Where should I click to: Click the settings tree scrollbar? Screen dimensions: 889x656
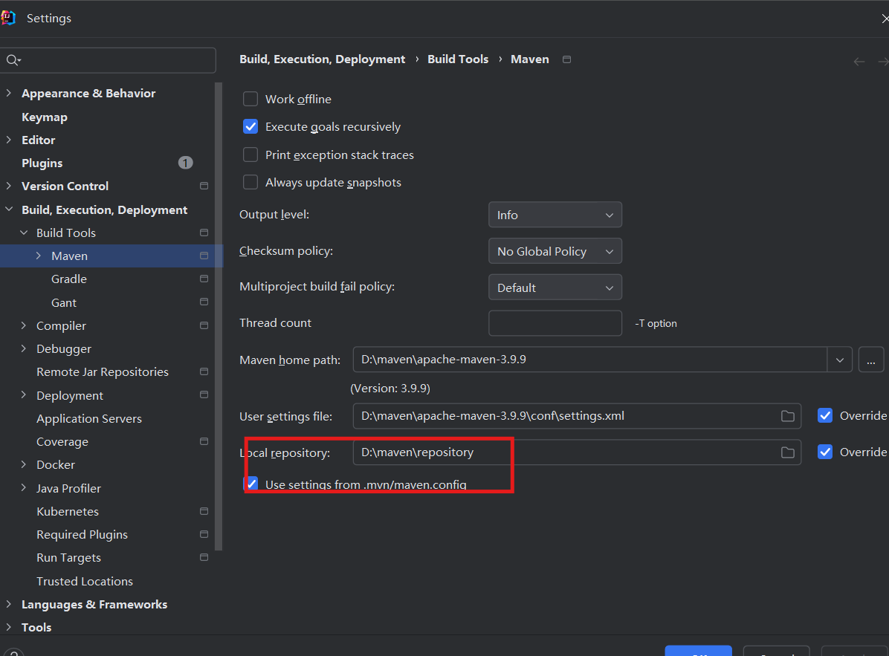tap(219, 316)
